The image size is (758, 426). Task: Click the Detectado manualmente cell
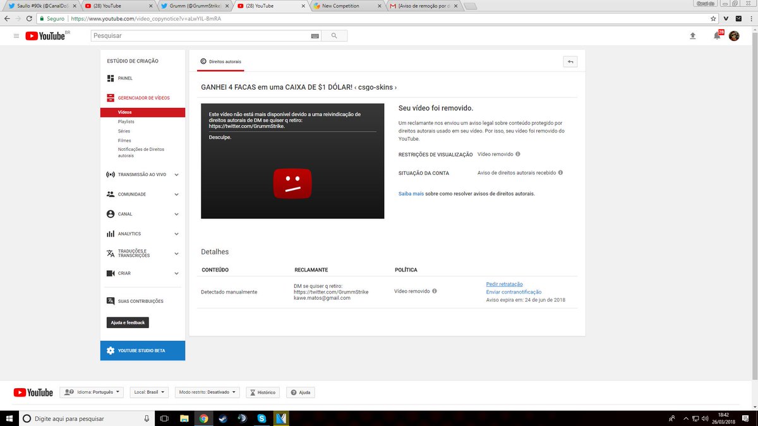[x=229, y=292]
